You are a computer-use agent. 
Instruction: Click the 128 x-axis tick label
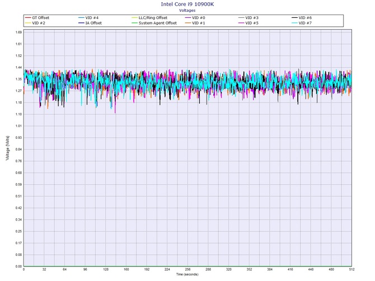coord(106,269)
